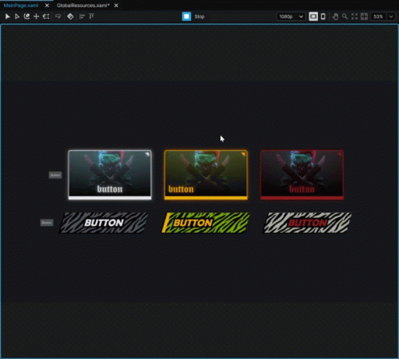Click the gray zebra-striped BUTTON
This screenshot has height=359, width=399.
104,223
